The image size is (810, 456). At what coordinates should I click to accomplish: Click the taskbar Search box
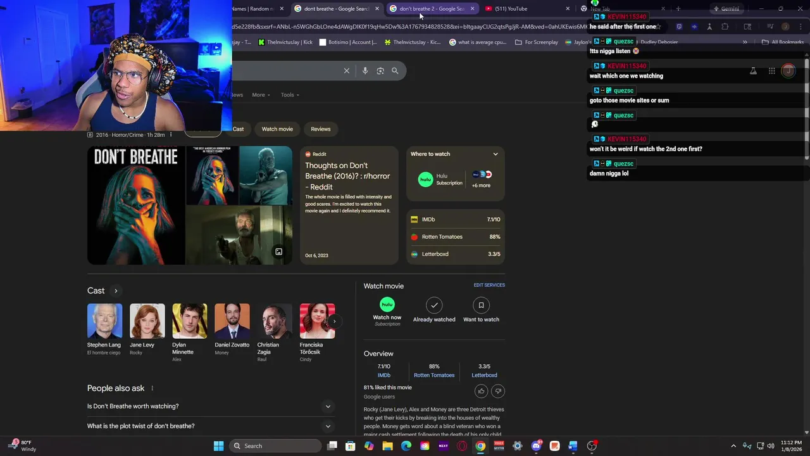275,446
